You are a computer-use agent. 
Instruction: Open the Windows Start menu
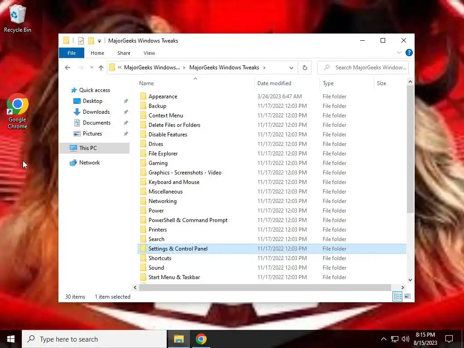point(11,339)
